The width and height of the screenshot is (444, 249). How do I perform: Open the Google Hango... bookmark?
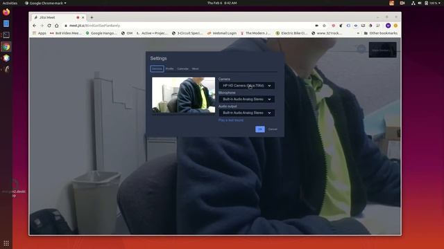[x=101, y=33]
